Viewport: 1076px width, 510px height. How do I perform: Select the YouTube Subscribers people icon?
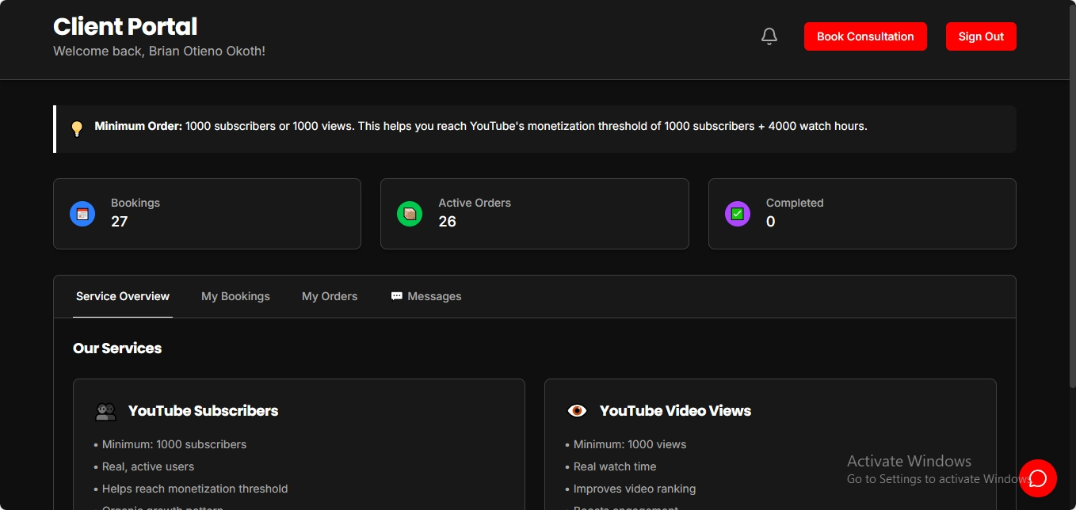[x=106, y=410]
